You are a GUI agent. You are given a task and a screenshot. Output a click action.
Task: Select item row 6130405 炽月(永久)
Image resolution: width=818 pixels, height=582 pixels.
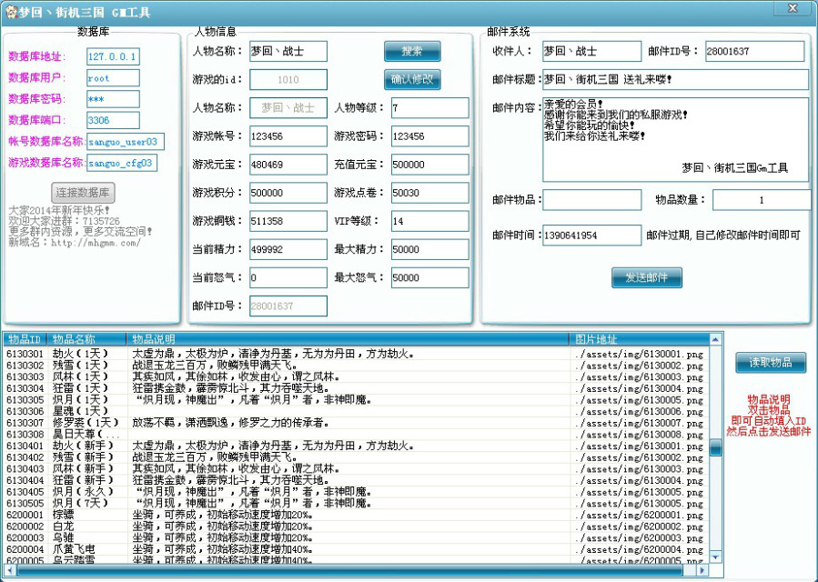tap(357, 492)
